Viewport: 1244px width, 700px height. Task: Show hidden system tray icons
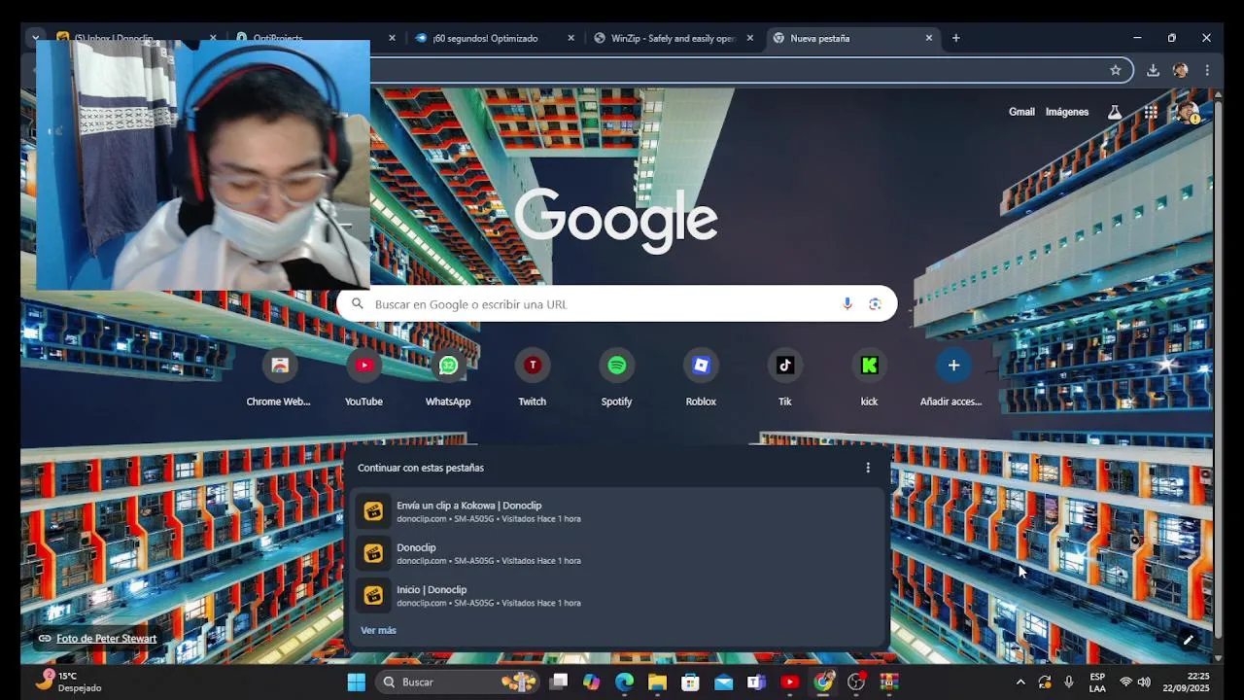pyautogui.click(x=1019, y=682)
